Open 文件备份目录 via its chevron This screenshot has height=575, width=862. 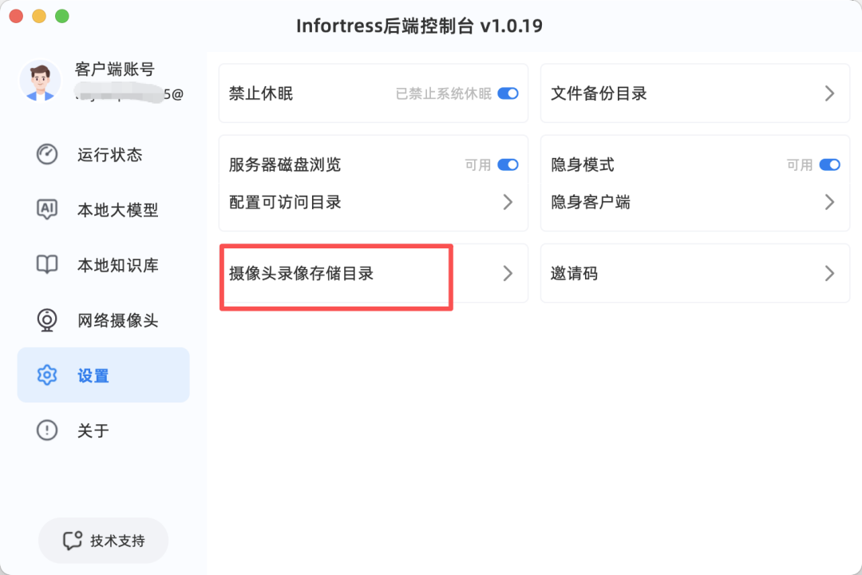pos(829,93)
